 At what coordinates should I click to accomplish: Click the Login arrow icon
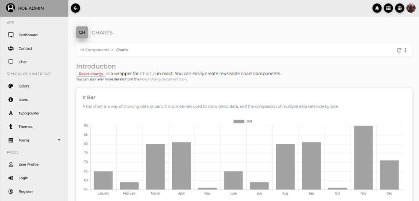coord(11,178)
